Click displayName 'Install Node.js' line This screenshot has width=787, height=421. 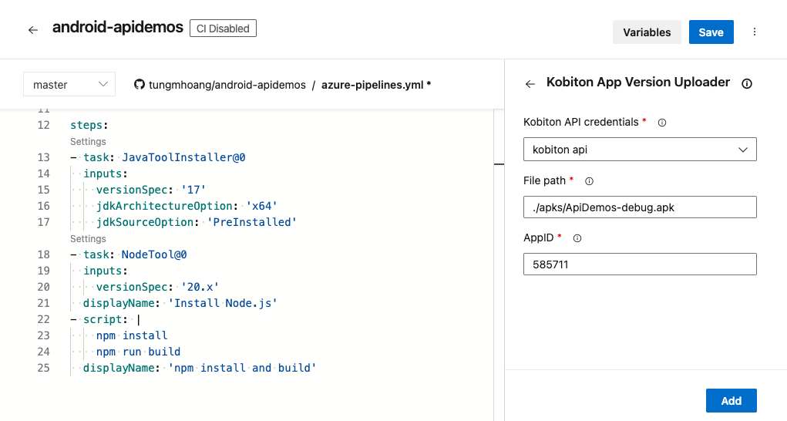[x=180, y=303]
